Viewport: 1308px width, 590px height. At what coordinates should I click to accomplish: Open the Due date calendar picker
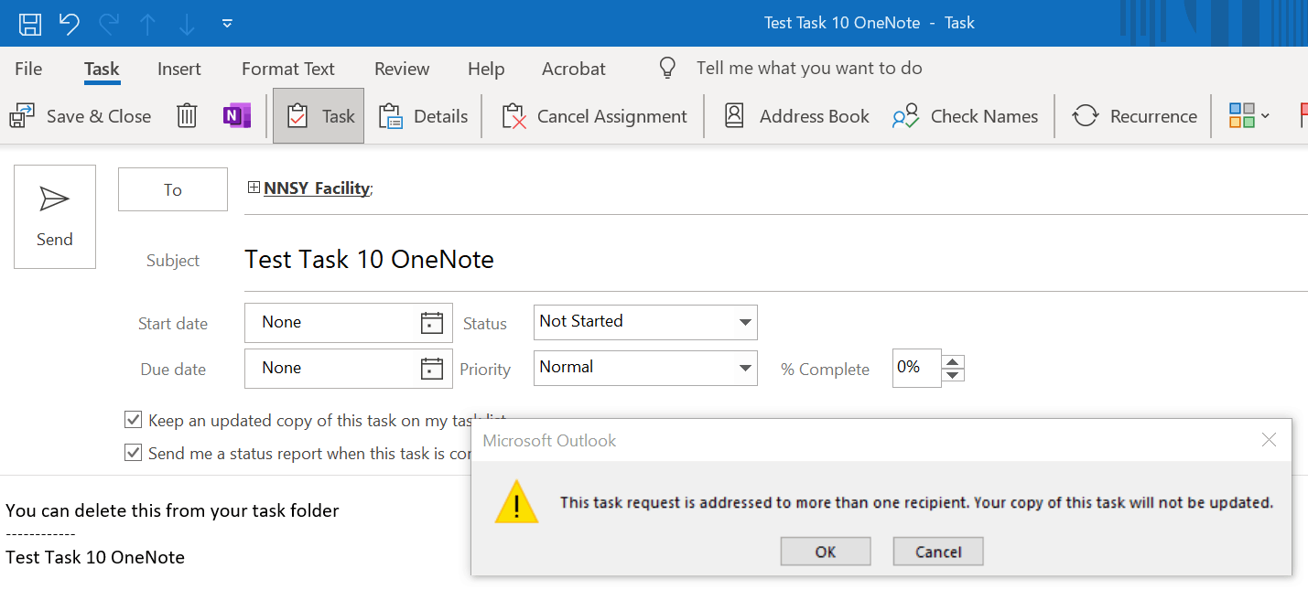pyautogui.click(x=431, y=369)
